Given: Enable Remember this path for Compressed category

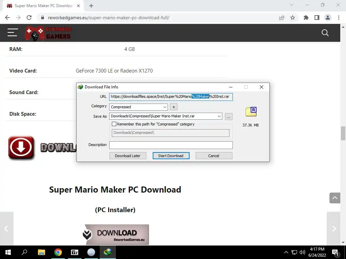Looking at the screenshot, I should pyautogui.click(x=114, y=124).
